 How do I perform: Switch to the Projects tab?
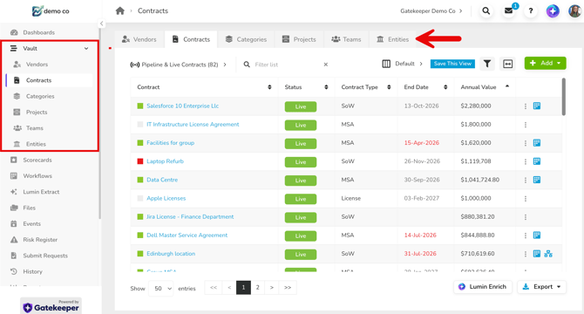click(x=299, y=39)
